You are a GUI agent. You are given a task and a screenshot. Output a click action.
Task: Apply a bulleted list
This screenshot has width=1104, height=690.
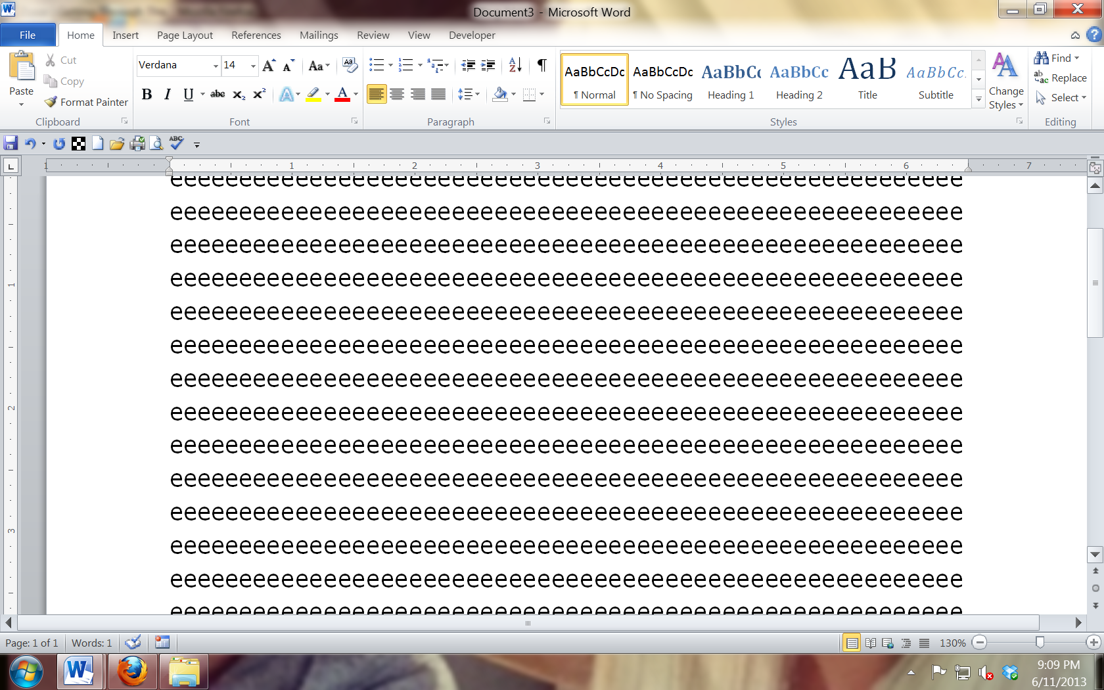pyautogui.click(x=376, y=65)
